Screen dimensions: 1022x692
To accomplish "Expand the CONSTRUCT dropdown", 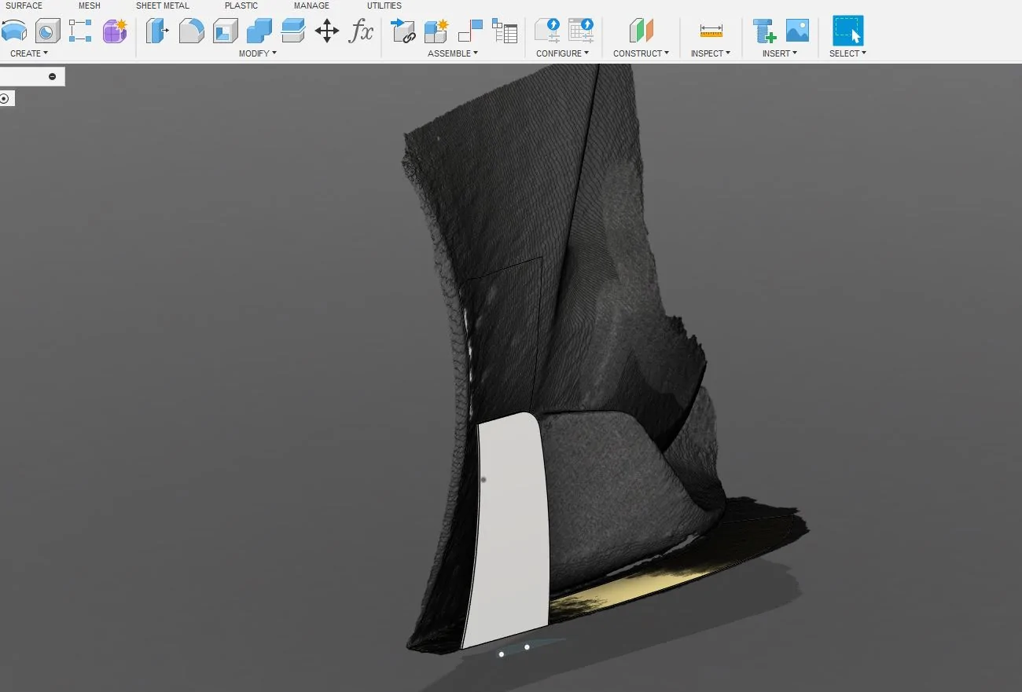I will point(641,53).
